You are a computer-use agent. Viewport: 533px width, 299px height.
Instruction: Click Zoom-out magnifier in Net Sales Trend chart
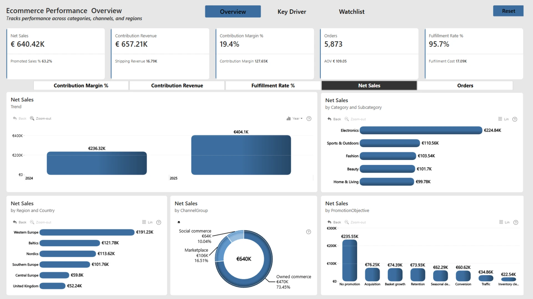tap(32, 118)
